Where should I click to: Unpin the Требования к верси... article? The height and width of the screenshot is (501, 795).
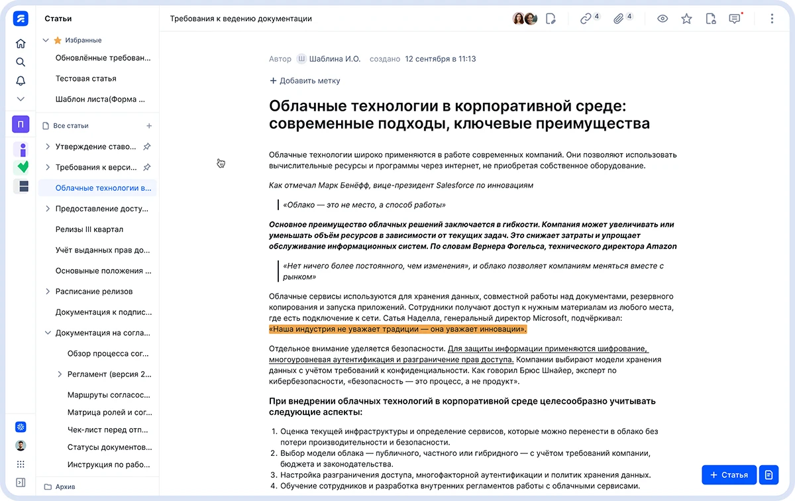tap(147, 167)
